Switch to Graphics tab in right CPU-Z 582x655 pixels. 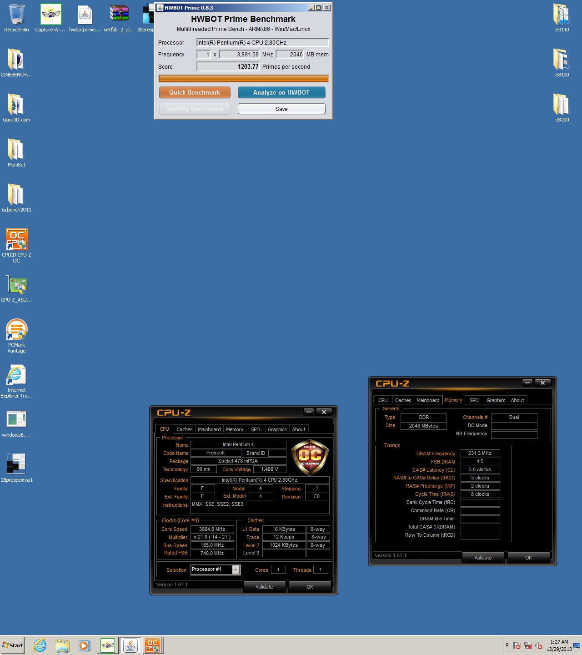(496, 400)
